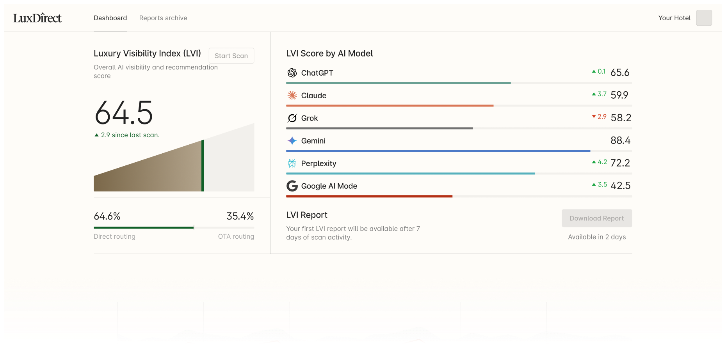
Task: Click the 'OTA routing' label
Action: 236,236
